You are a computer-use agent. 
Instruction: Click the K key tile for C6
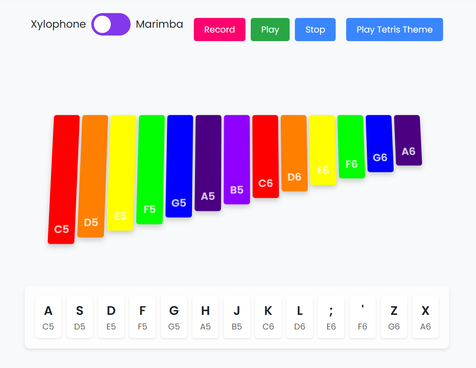(x=268, y=317)
